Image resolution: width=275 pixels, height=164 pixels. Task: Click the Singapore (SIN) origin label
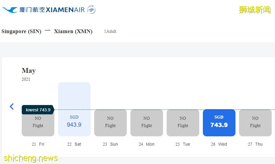point(21,31)
